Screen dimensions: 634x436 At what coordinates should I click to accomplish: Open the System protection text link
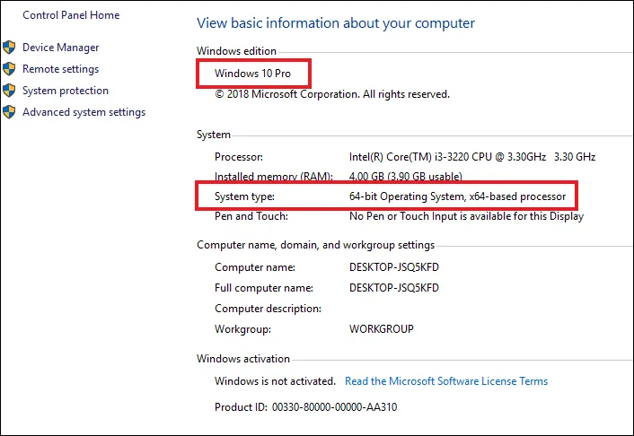click(65, 91)
